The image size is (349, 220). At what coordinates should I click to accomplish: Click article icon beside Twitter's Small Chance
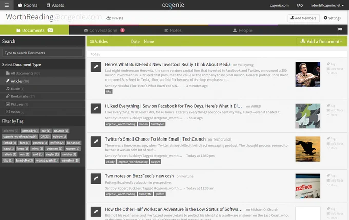click(x=96, y=142)
